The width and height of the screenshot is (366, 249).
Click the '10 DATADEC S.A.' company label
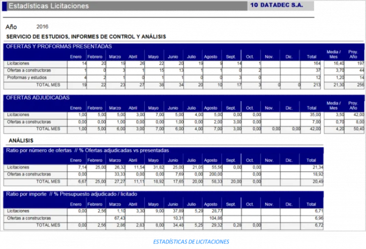(x=277, y=5)
